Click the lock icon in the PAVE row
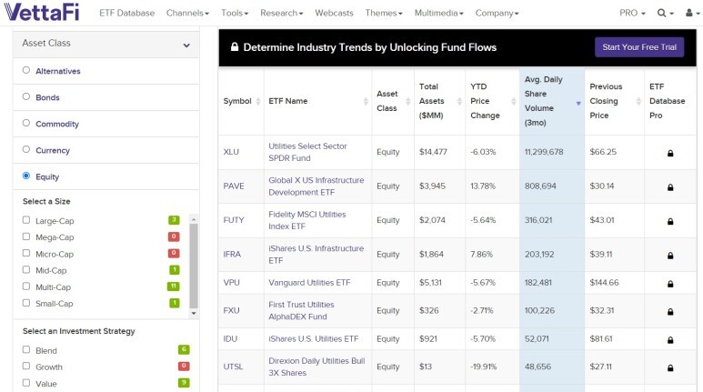The height and width of the screenshot is (392, 703). 670,187
